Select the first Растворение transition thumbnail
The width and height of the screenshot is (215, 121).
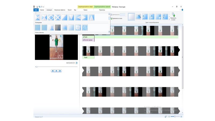pyautogui.click(x=38, y=27)
